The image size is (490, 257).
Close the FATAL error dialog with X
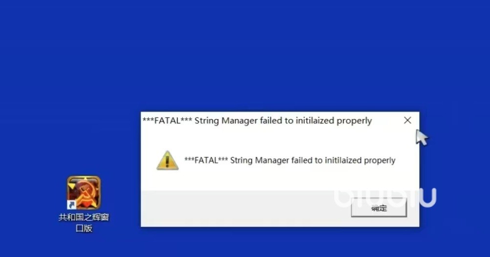coord(407,120)
